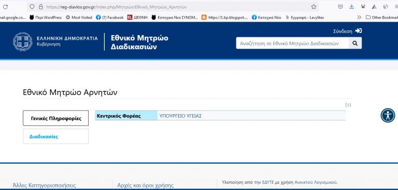Click the Greek government coat of arms logo
Viewport: 398px width, 190px height.
pos(23,42)
